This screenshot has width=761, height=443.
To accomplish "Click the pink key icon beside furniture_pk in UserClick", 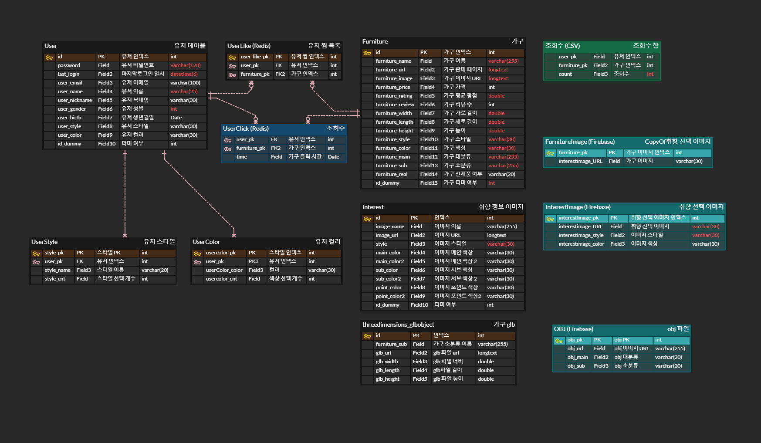I will point(228,149).
